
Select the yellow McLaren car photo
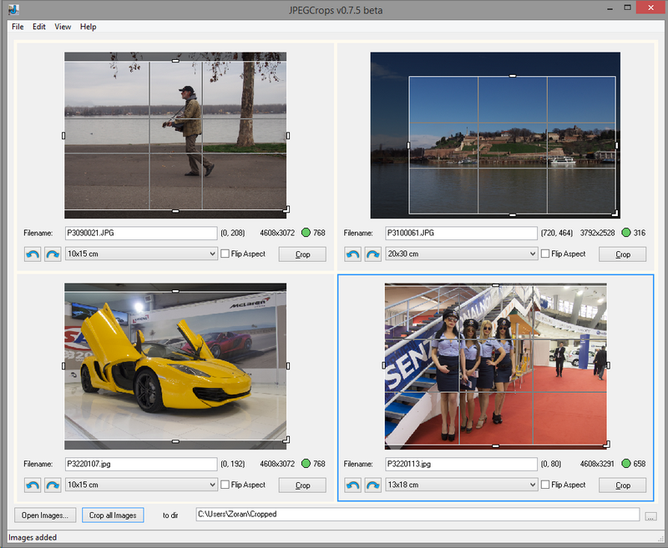(x=175, y=366)
